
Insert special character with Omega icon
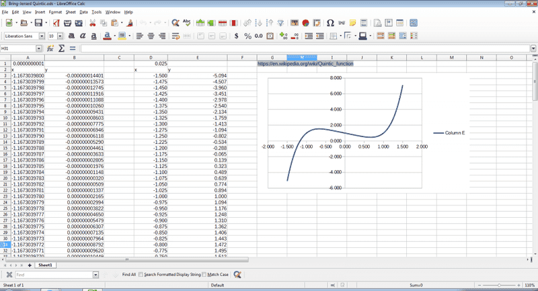[x=330, y=23]
